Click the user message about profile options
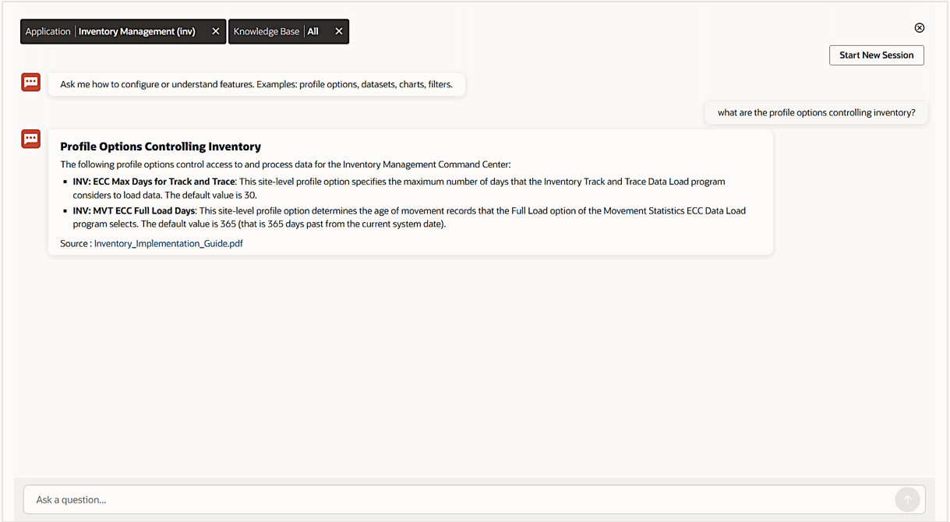 click(x=816, y=112)
